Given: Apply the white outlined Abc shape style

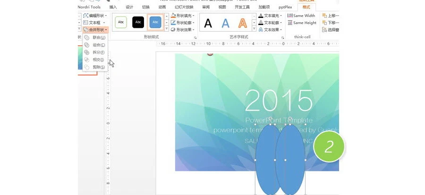Looking at the screenshot, I should 121,22.
